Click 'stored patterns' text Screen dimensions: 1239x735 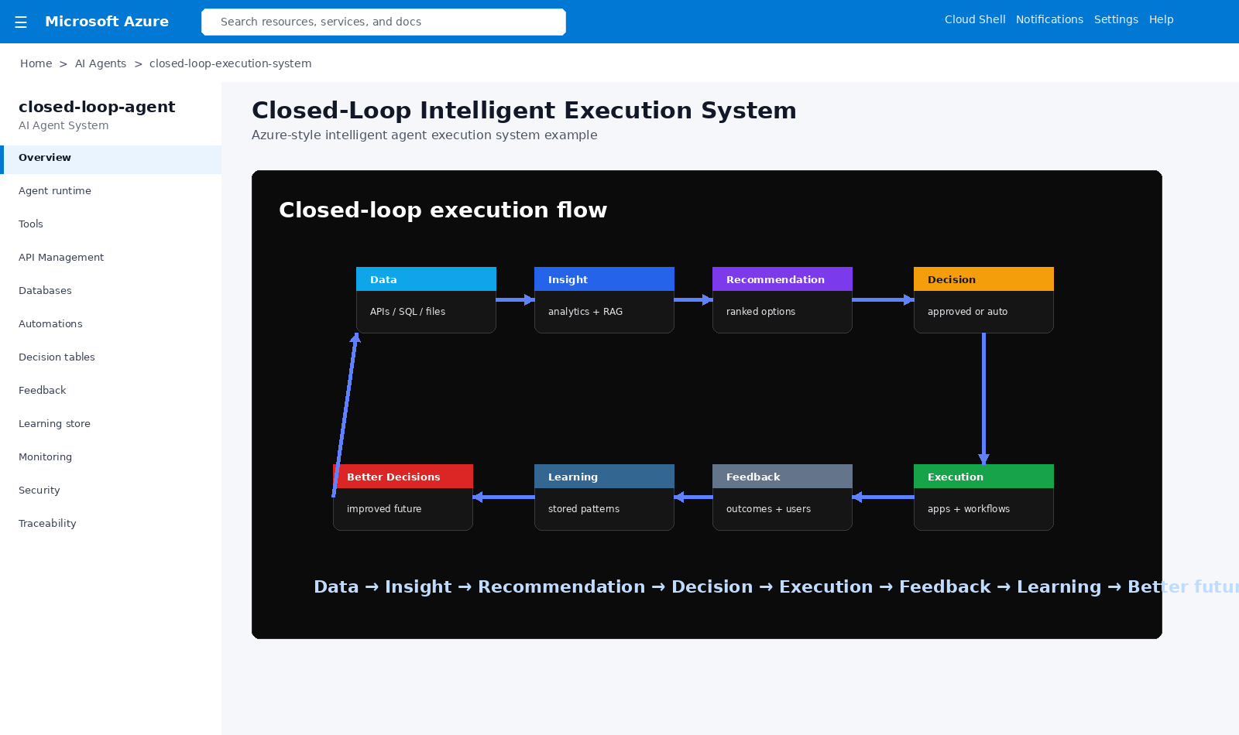(x=584, y=509)
